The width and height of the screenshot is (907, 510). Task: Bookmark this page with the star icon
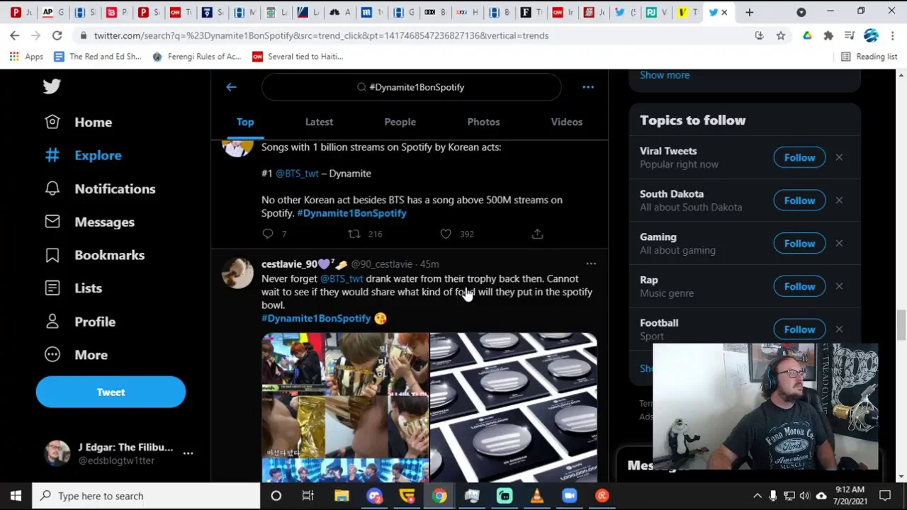(780, 35)
